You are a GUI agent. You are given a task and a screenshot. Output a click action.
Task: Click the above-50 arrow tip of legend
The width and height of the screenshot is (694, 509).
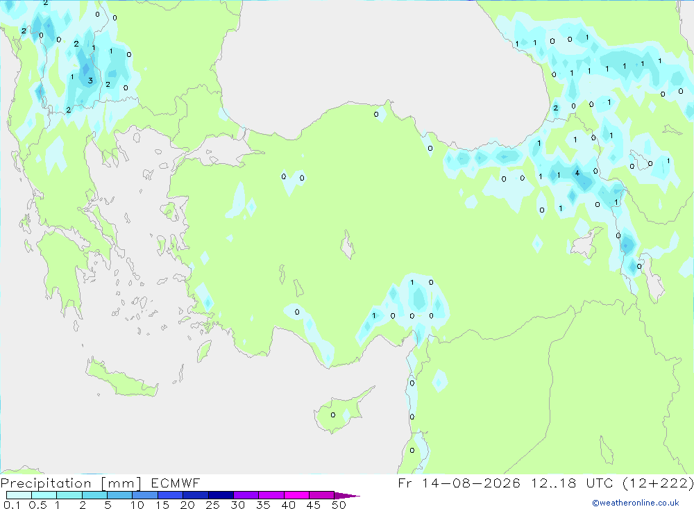[x=347, y=495]
